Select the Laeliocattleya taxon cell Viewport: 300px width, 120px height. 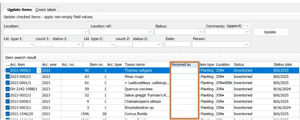click(147, 83)
